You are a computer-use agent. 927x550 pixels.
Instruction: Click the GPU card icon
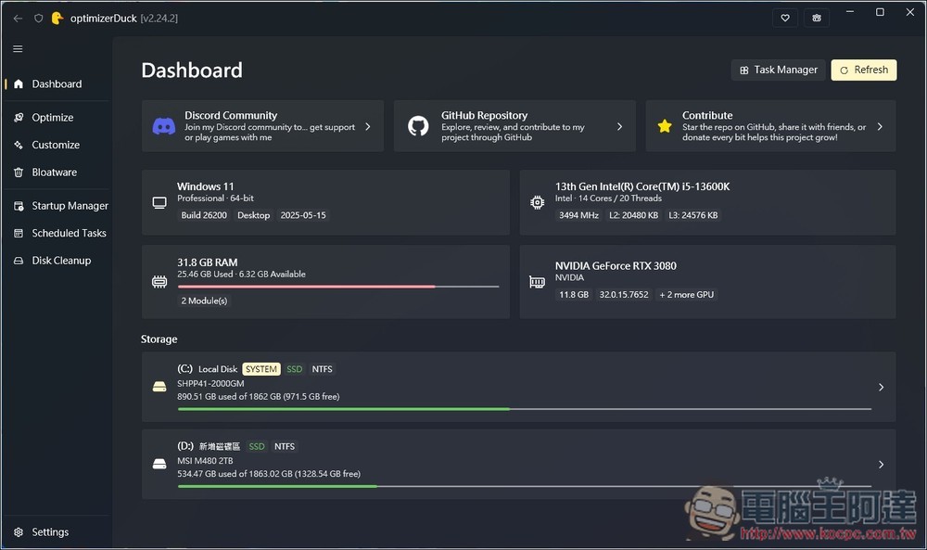[x=537, y=282]
